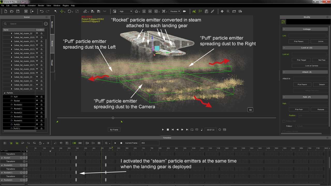This screenshot has width=331, height=186.
Task: Close the Rocket(1) track in the timeline
Action: click(x=24, y=173)
